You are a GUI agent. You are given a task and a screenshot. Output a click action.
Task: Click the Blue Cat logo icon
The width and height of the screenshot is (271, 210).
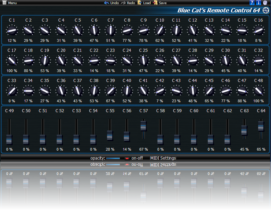tap(266, 10)
